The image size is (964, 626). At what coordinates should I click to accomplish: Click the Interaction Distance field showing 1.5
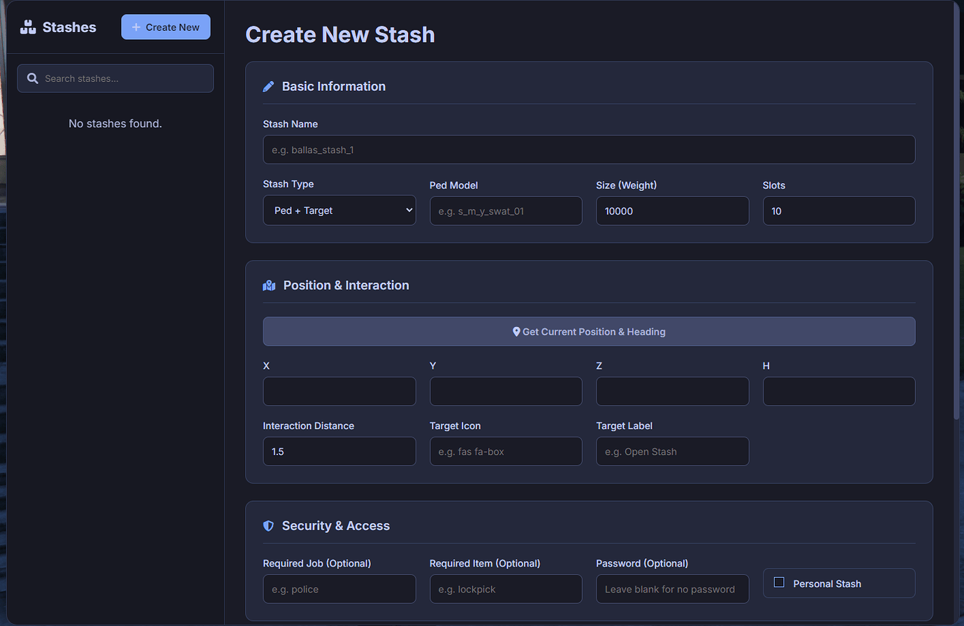pyautogui.click(x=339, y=451)
